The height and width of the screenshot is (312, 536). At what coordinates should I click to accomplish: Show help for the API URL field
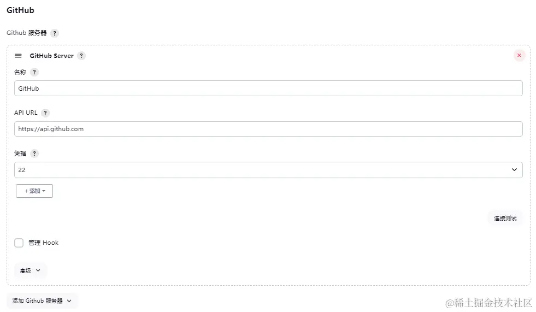(x=45, y=113)
